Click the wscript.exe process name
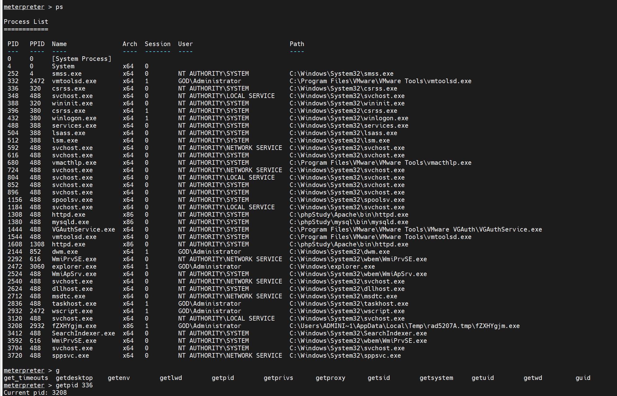Screen dimensions: 617x396 pos(72,311)
